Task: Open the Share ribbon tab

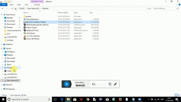Action: (x=19, y=5)
